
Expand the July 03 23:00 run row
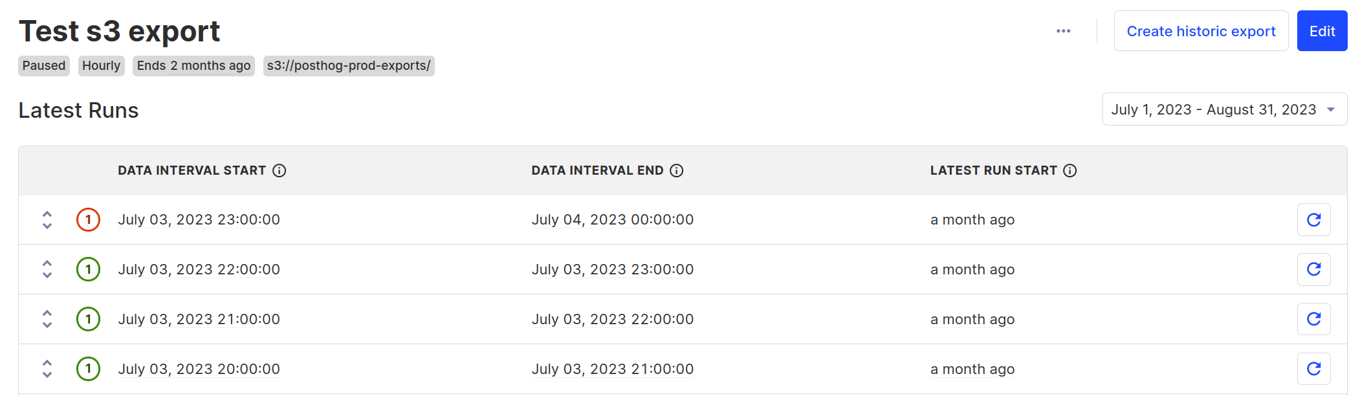pyautogui.click(x=47, y=219)
